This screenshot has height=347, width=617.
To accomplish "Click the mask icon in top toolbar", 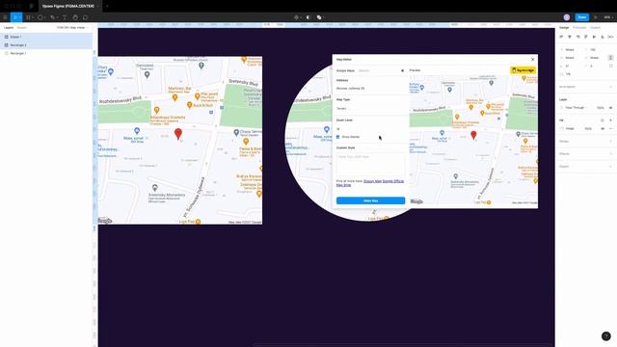I will [308, 17].
